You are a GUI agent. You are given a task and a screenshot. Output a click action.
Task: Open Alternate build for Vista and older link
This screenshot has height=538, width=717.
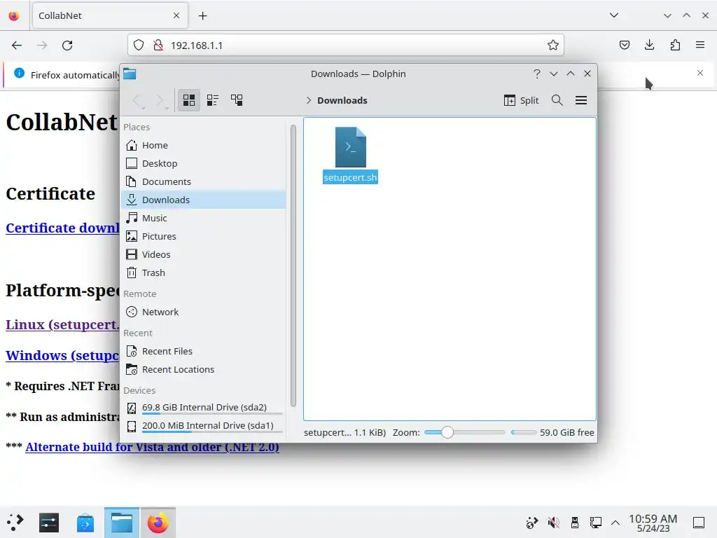click(x=152, y=447)
